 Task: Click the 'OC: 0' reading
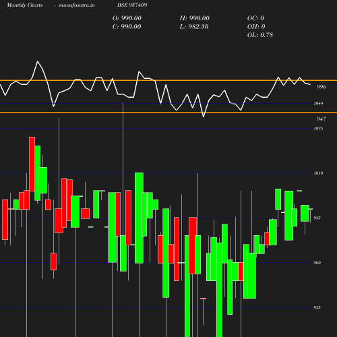(255, 18)
